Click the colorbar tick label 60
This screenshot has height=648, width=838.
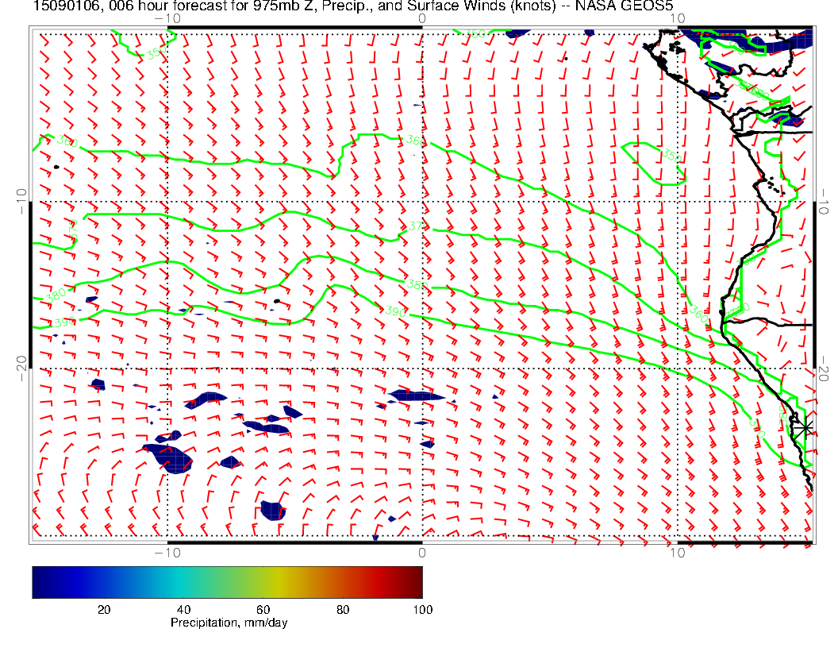point(263,609)
